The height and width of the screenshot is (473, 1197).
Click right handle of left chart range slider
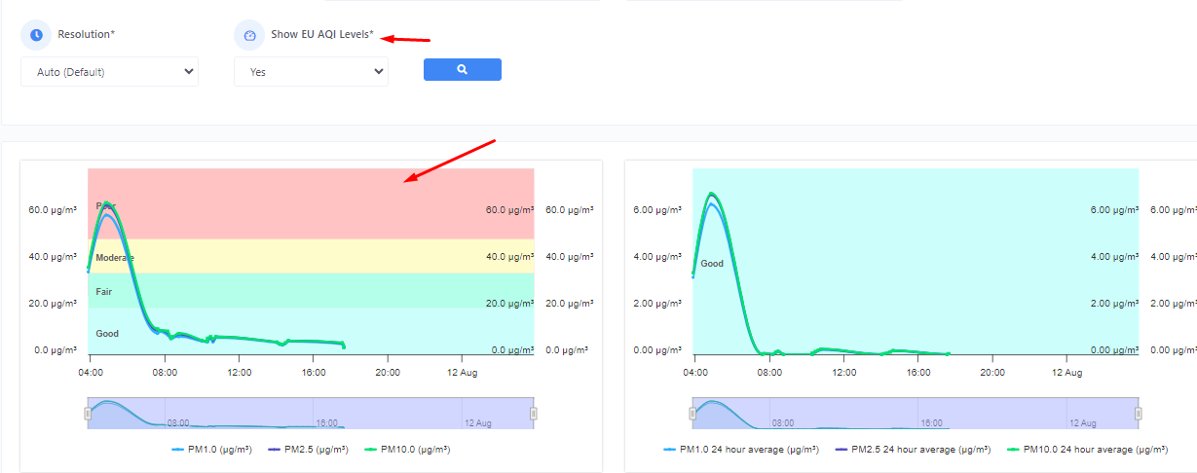[x=534, y=414]
